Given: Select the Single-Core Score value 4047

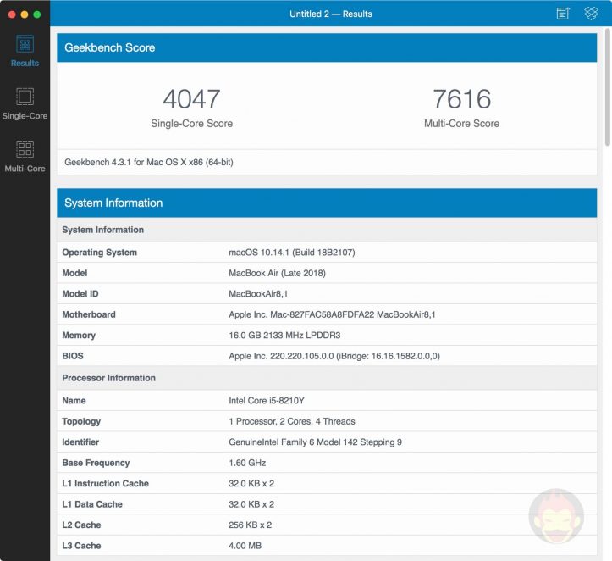Looking at the screenshot, I should [x=191, y=99].
